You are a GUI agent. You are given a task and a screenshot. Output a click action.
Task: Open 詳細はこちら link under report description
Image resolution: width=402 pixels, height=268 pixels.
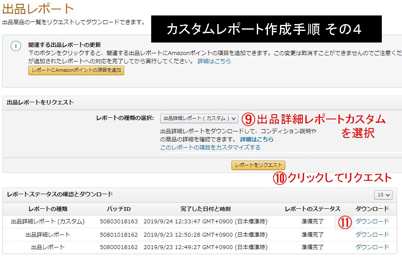[257, 139]
